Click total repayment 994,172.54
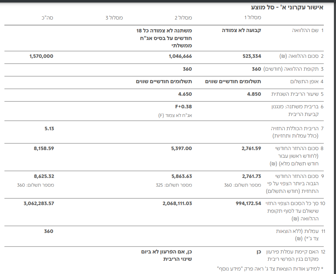The image size is (336, 274). (x=248, y=204)
